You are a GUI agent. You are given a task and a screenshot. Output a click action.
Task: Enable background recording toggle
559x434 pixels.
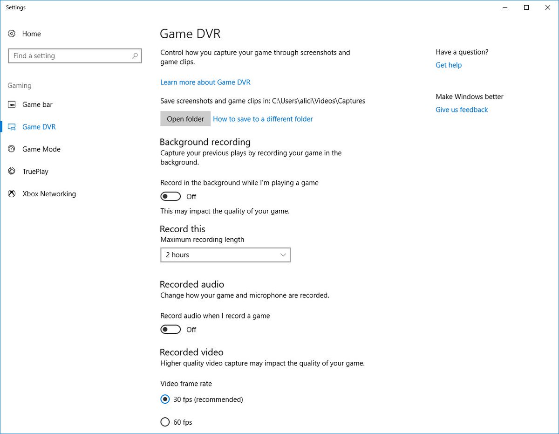tap(170, 196)
